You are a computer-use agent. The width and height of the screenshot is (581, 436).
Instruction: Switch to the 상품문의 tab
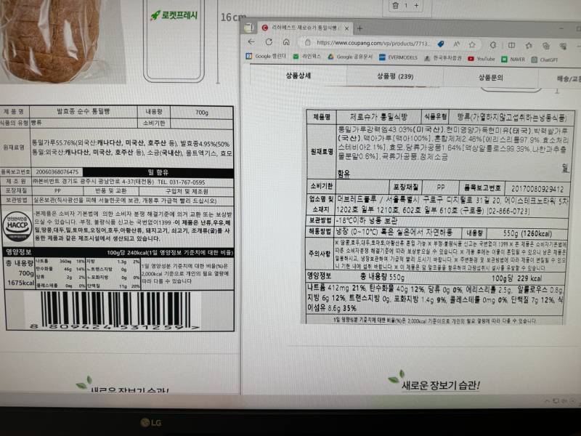pos(491,78)
